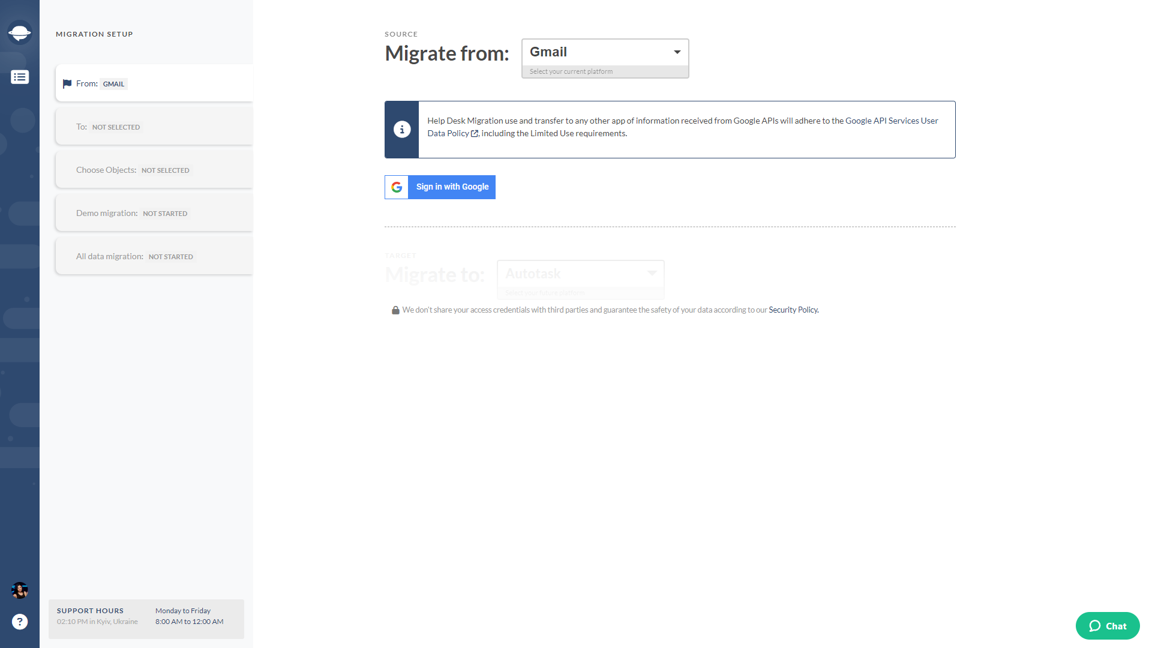Click the All data migration NOT STARTED toggle
This screenshot has height=648, width=1152.
coord(153,256)
